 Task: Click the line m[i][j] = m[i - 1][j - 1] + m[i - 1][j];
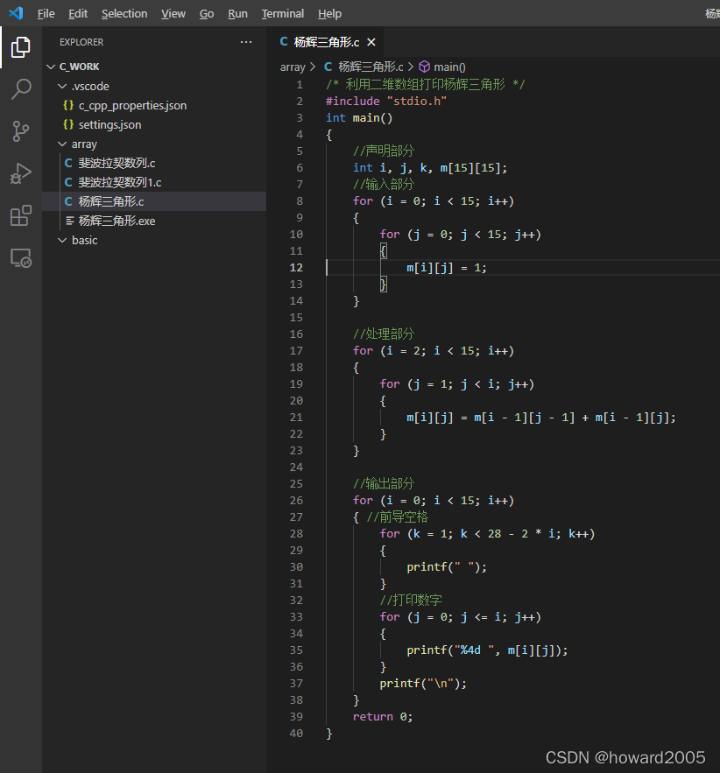coord(541,418)
